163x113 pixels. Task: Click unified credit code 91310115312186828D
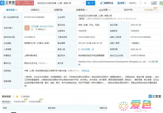coord(34,17)
